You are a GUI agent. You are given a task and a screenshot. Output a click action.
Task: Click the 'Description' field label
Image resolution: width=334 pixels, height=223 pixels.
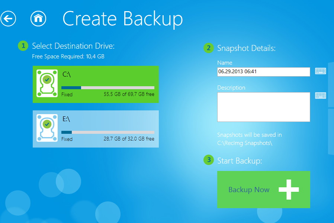click(x=231, y=88)
